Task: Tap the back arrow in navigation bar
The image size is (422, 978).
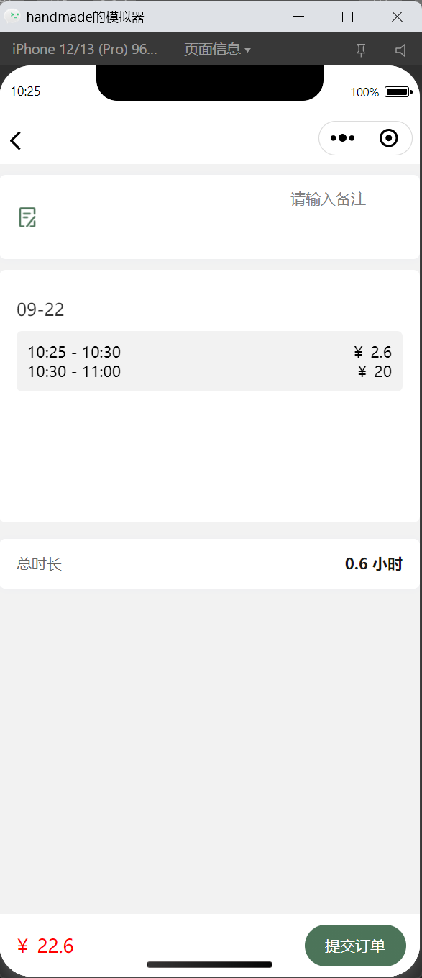Action: [16, 140]
